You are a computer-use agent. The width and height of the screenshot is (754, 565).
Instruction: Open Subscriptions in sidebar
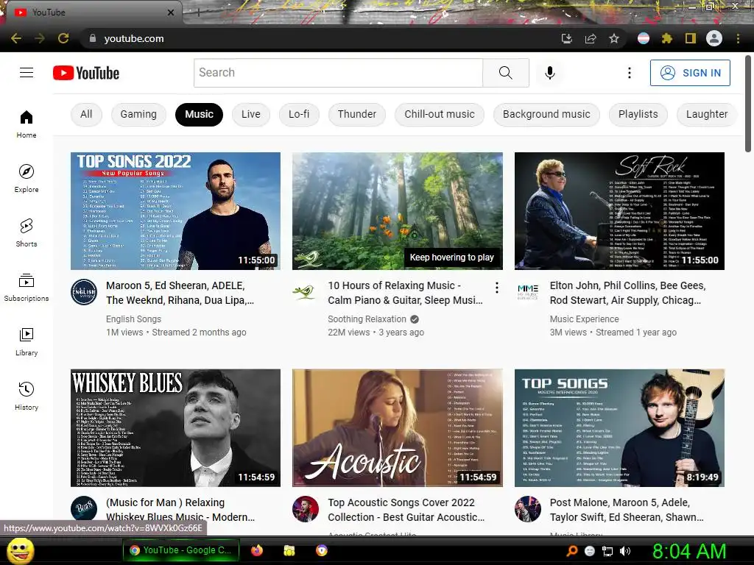[x=27, y=288]
